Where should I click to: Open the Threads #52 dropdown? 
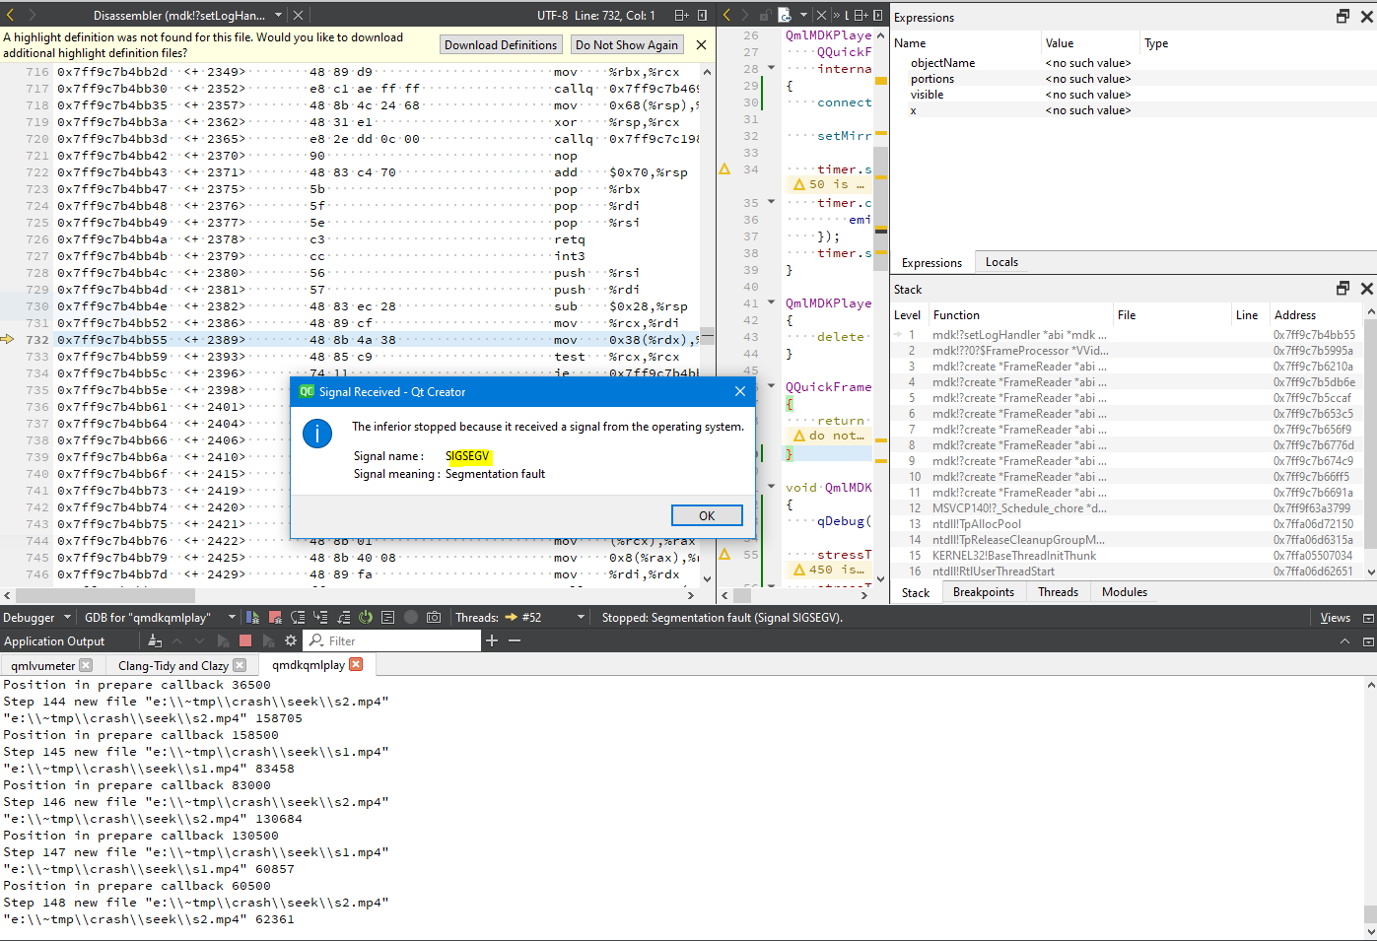(x=544, y=617)
